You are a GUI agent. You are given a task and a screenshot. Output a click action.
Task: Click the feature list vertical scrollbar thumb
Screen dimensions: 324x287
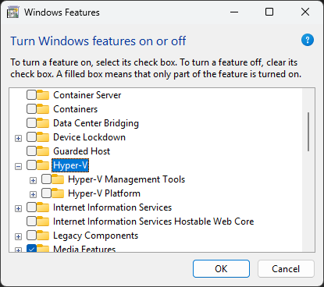(x=308, y=132)
